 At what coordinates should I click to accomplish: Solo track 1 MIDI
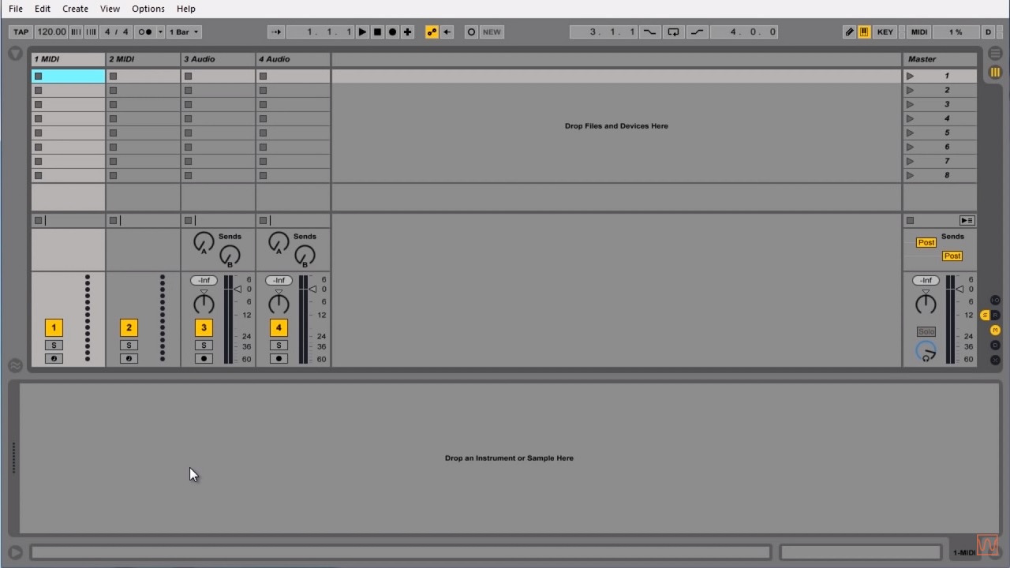54,346
